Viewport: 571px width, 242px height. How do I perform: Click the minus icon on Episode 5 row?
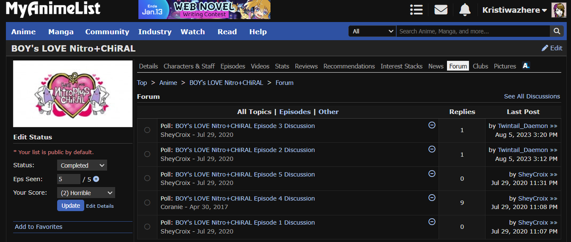[x=432, y=173]
